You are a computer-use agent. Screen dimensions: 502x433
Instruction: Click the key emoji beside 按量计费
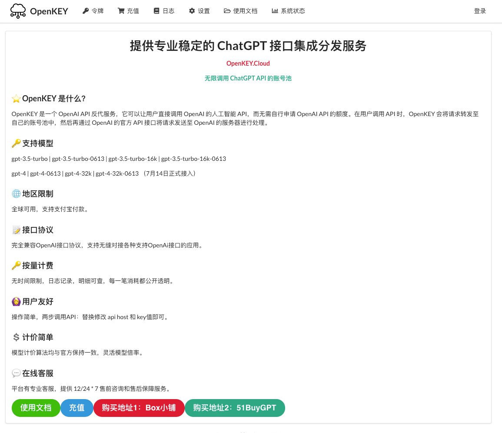[16, 266]
